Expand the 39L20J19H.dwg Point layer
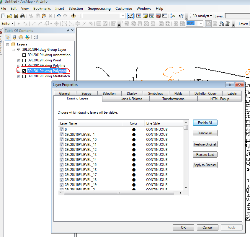 [19, 60]
